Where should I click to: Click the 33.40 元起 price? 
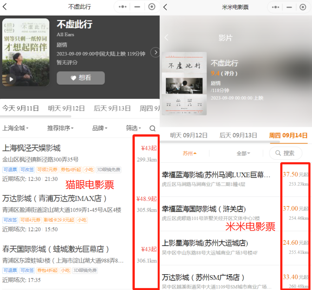296,277
